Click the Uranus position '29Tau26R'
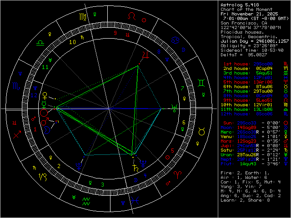291x218 pixels. pyautogui.click(x=248, y=155)
